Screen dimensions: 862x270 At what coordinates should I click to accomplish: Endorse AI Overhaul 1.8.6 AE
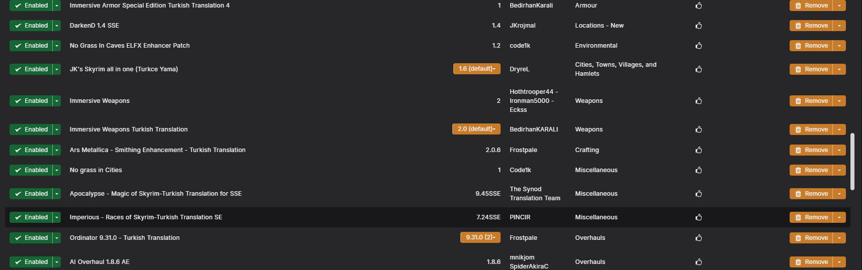point(699,262)
